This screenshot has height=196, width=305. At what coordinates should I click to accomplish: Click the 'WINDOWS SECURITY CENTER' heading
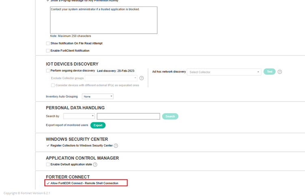77,139
